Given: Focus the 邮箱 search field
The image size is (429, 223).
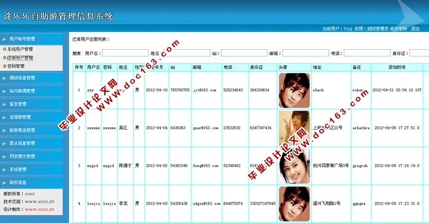Looking at the screenshot, I should (x=306, y=53).
